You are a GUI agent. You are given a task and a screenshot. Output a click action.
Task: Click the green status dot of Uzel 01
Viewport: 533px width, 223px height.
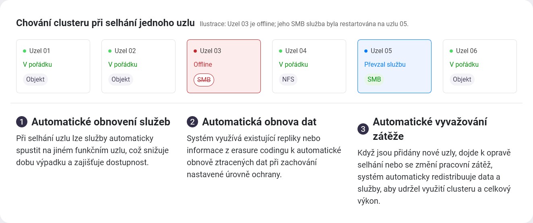(25, 51)
